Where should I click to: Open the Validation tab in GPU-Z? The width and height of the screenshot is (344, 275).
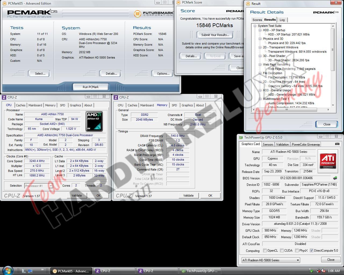282,144
